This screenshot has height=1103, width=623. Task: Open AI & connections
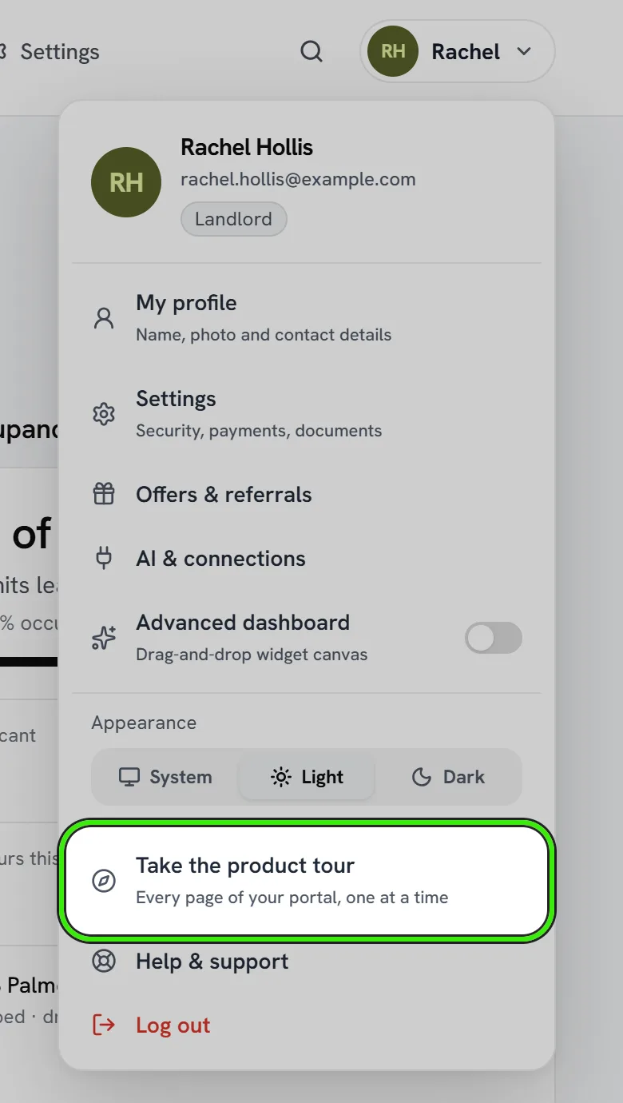coord(307,558)
